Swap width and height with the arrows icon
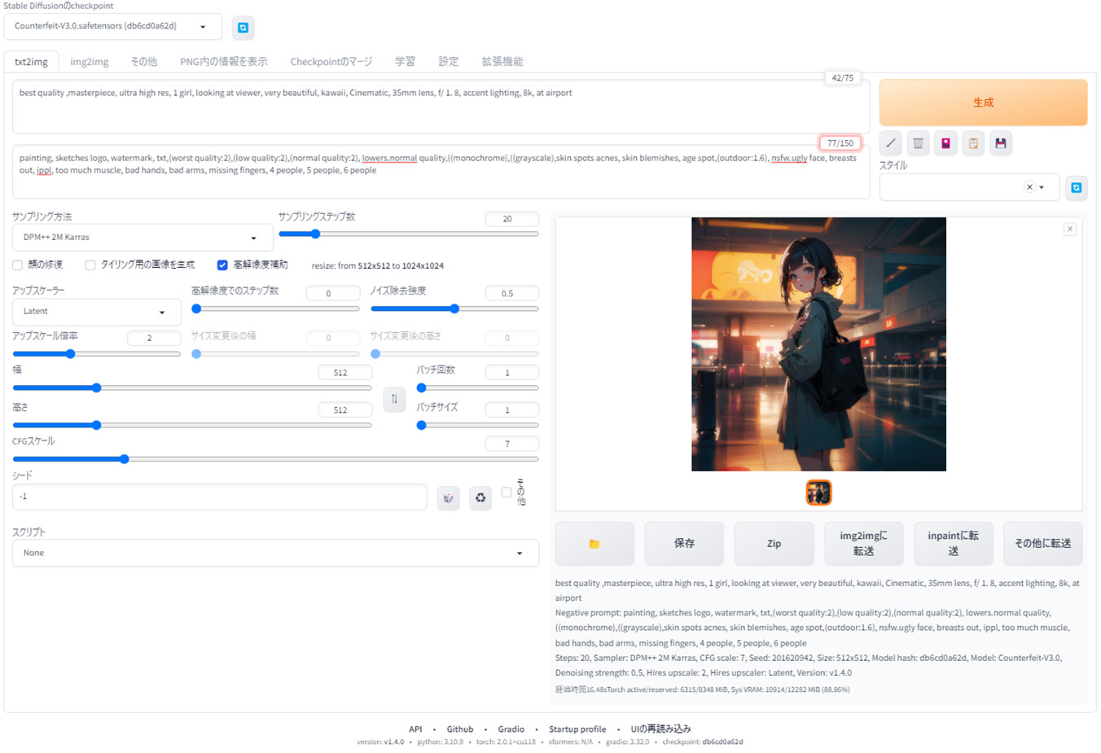 [394, 399]
